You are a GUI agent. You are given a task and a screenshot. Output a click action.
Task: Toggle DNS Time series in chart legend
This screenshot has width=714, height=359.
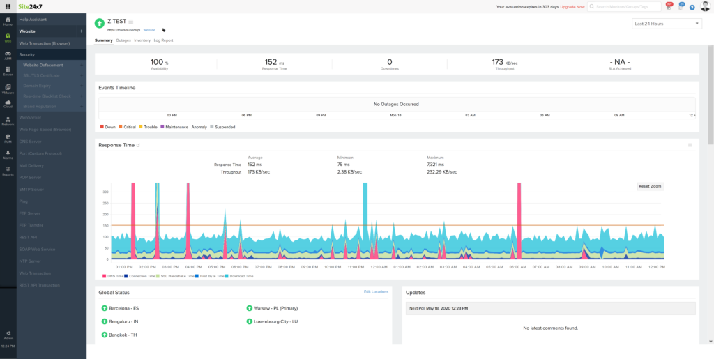(114, 276)
